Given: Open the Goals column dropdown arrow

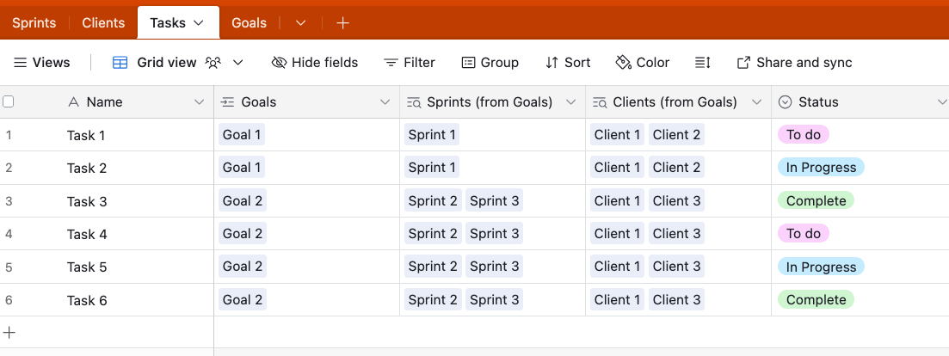Looking at the screenshot, I should point(385,102).
